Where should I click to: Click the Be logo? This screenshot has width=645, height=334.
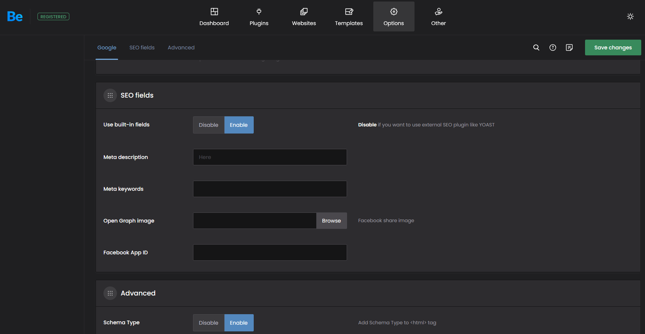tap(15, 16)
